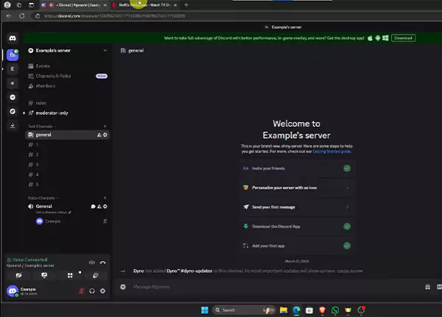Open text channel 1

tap(66, 144)
